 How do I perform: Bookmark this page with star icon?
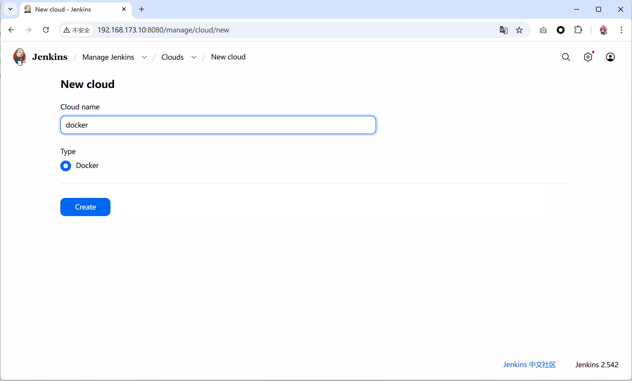(x=519, y=30)
